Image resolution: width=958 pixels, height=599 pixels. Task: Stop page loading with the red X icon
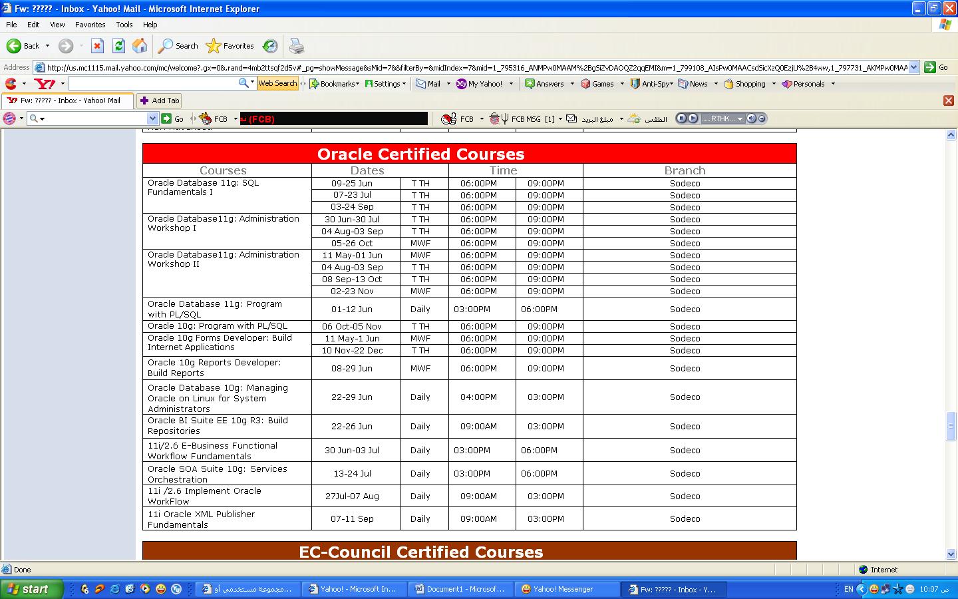97,46
